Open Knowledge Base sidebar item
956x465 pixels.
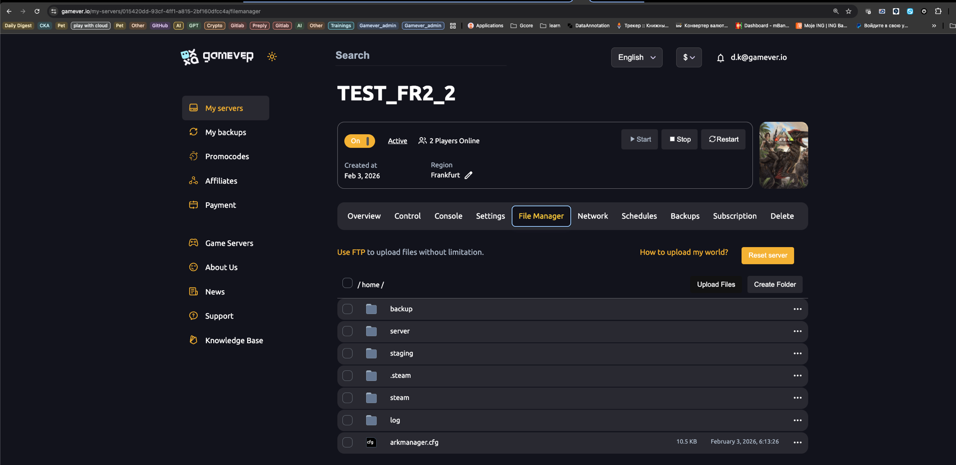pos(226,340)
